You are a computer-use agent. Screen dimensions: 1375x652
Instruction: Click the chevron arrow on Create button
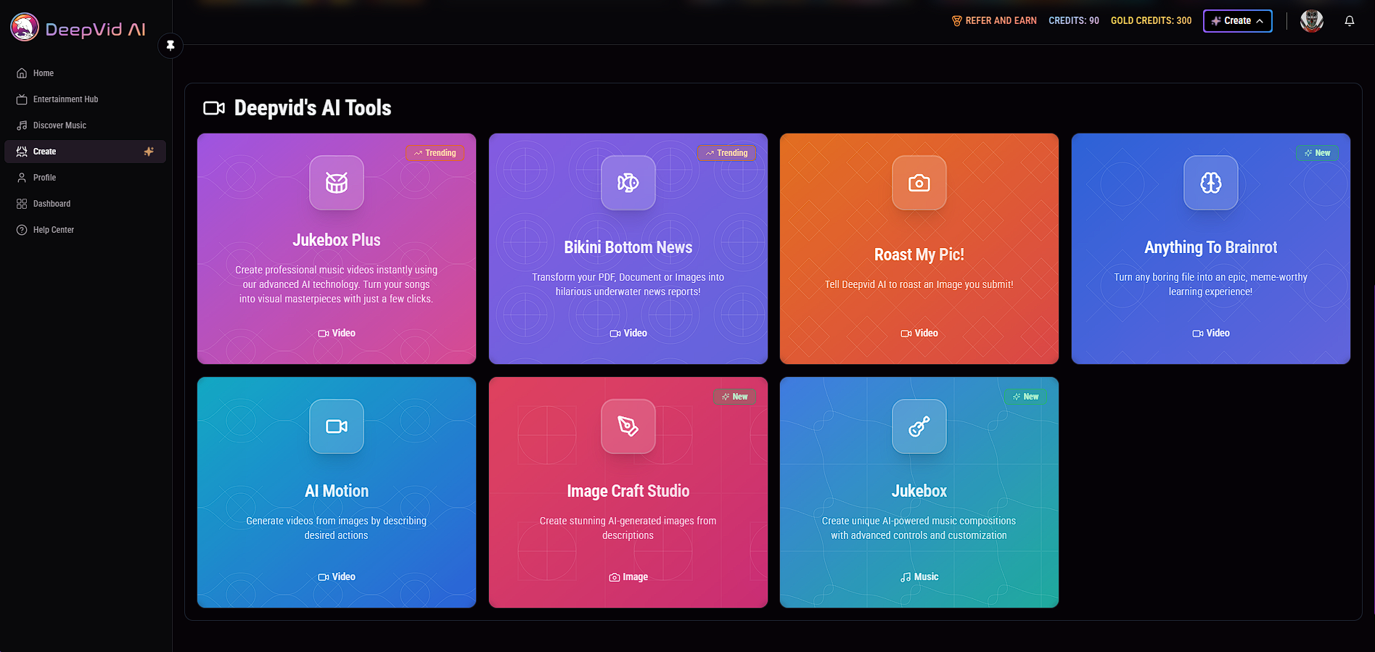[1260, 21]
